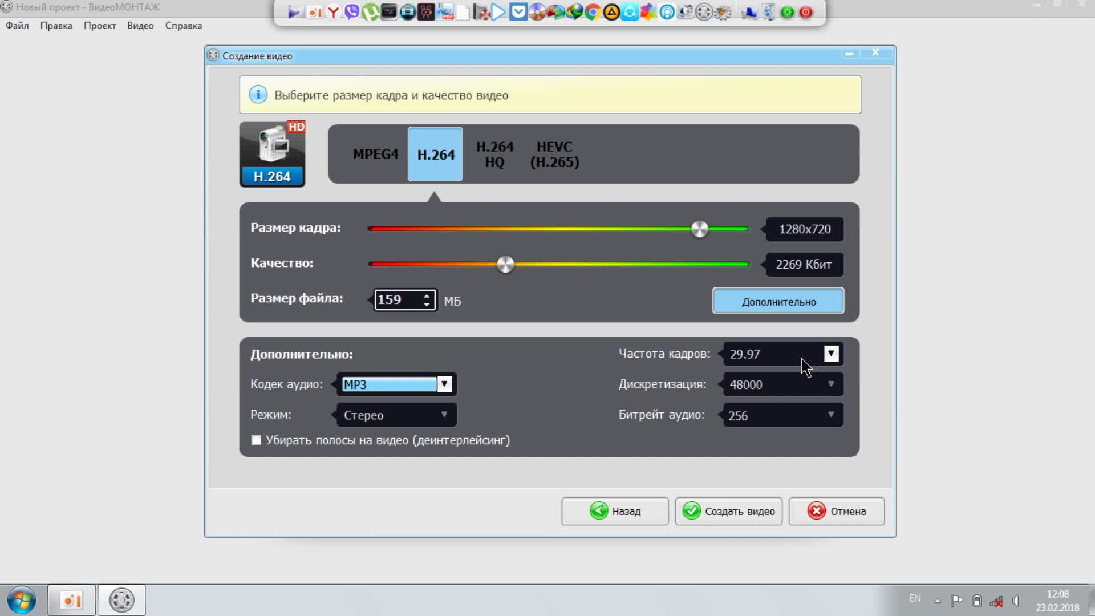Click the red power dock icon
This screenshot has height=616, width=1095.
coord(806,12)
